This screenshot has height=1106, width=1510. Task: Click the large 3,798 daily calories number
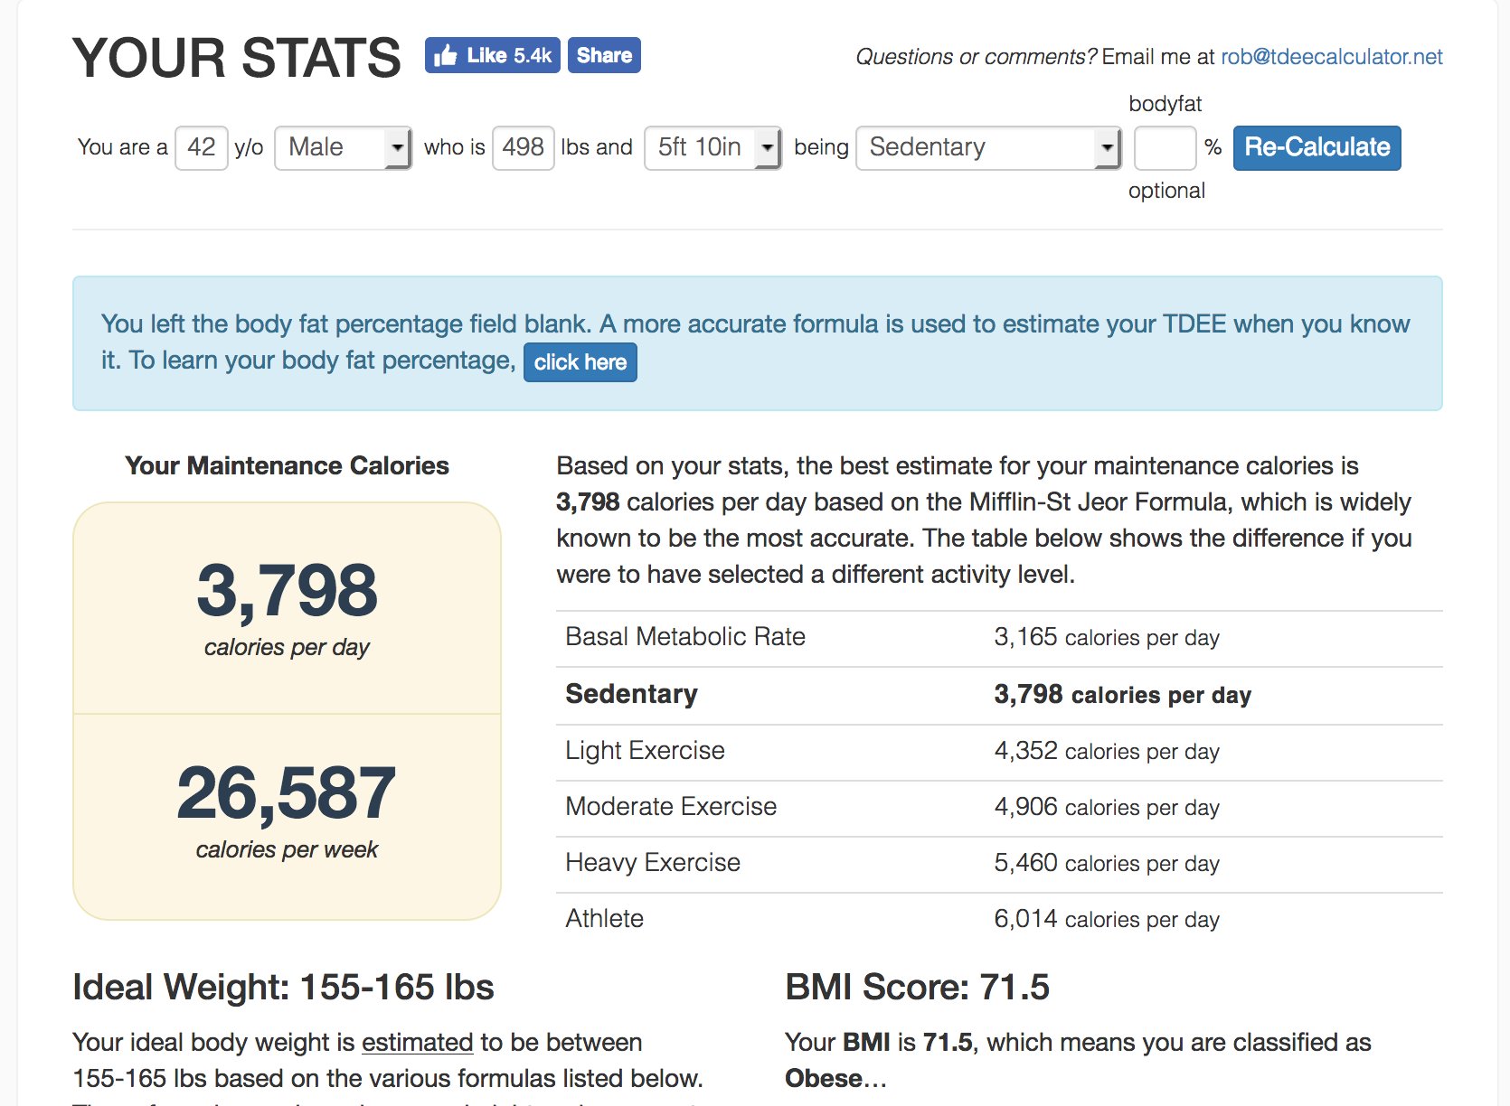point(287,591)
